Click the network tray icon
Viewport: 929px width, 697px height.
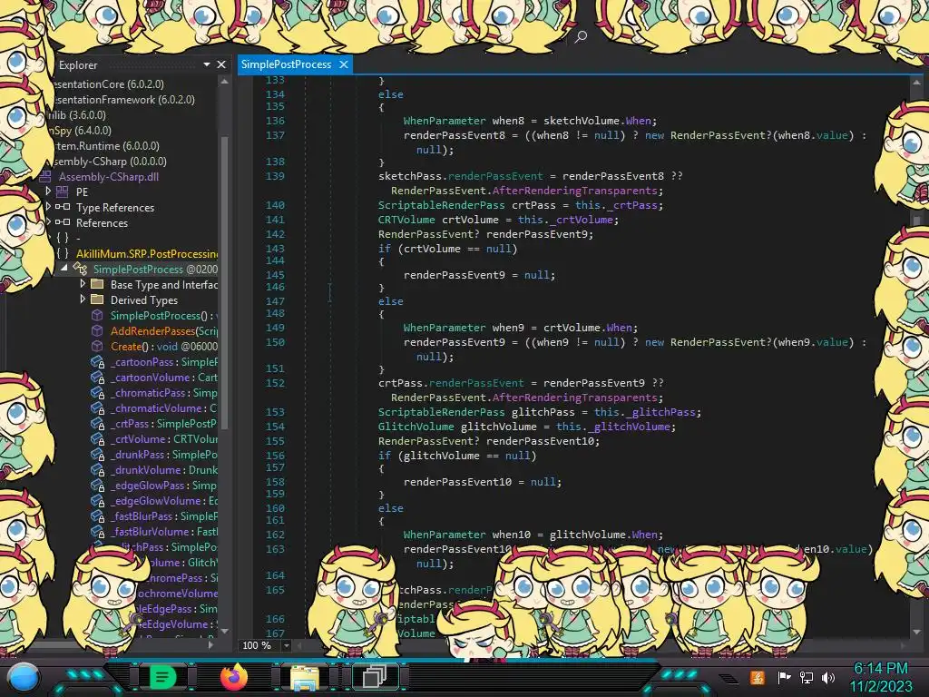pyautogui.click(x=807, y=677)
